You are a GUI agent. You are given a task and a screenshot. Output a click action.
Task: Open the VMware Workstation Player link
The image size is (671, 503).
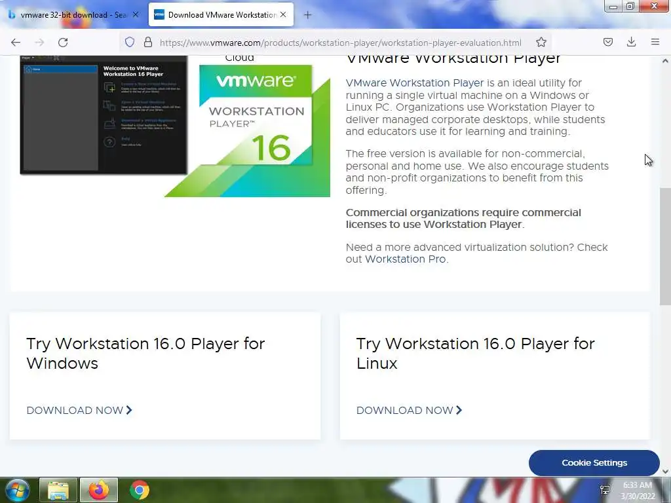[x=415, y=83]
